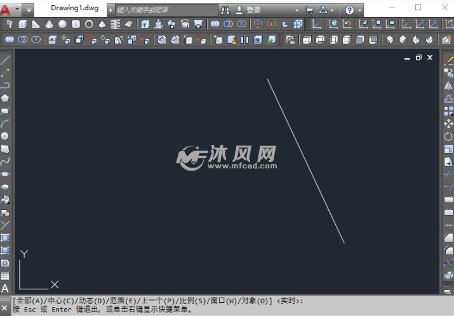This screenshot has width=454, height=316.
Task: Click the 3D Move gizmo icon
Action: [x=258, y=24]
